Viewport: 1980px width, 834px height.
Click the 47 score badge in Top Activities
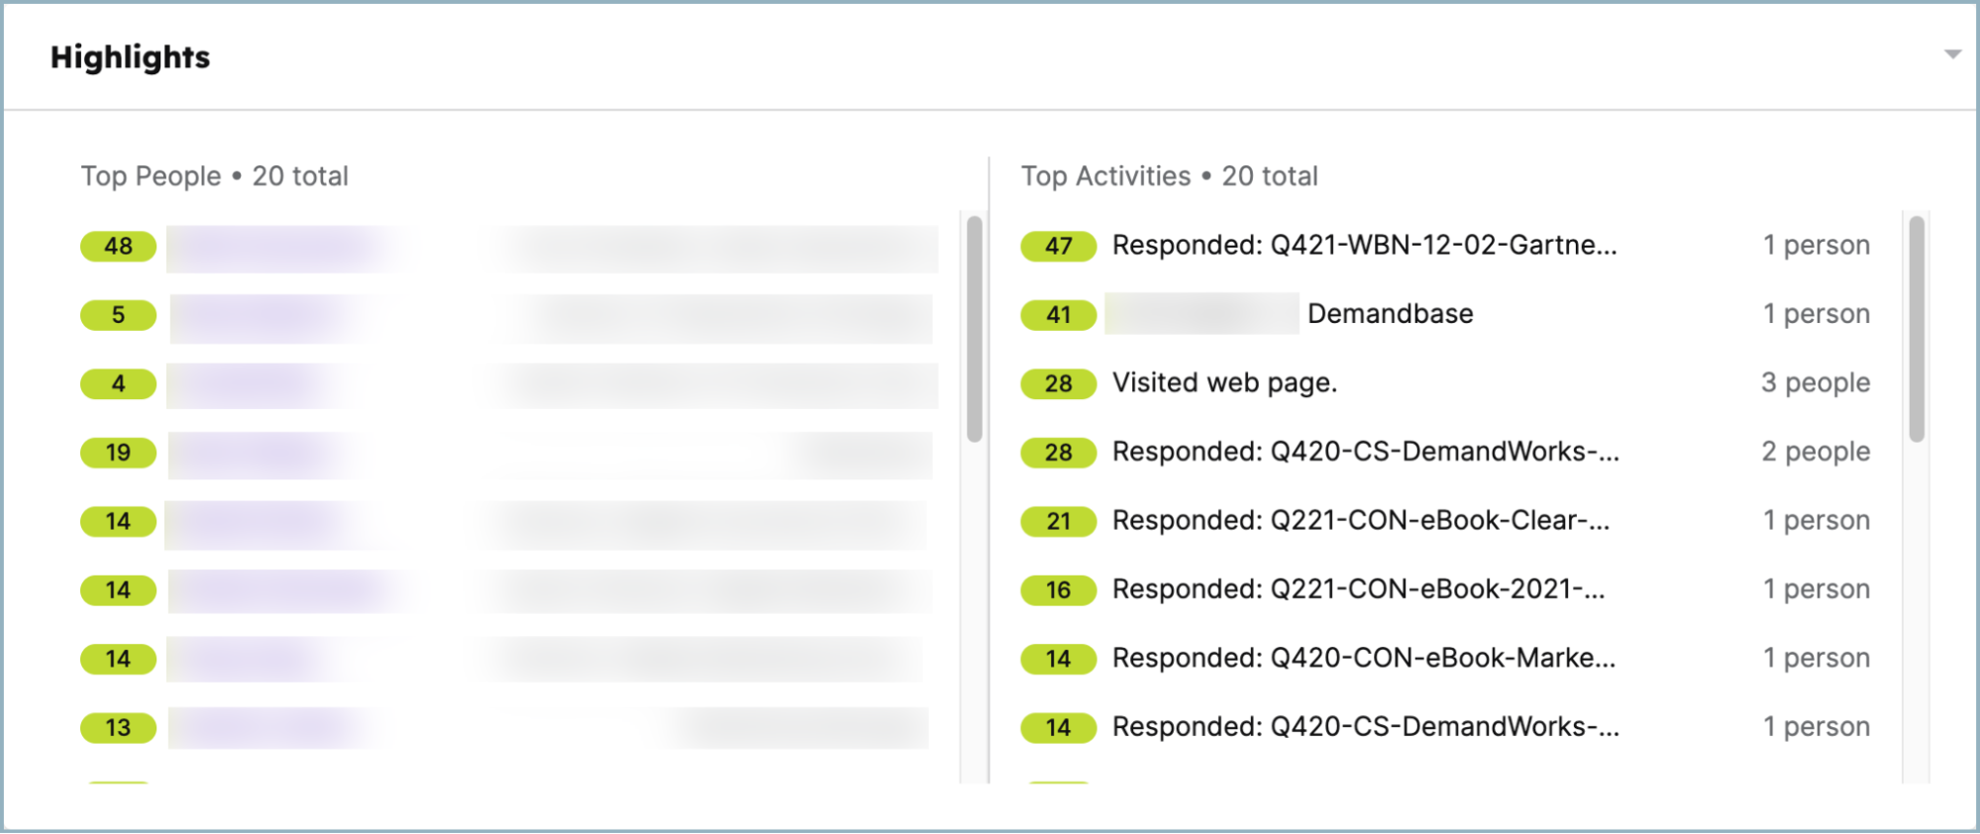[1058, 246]
